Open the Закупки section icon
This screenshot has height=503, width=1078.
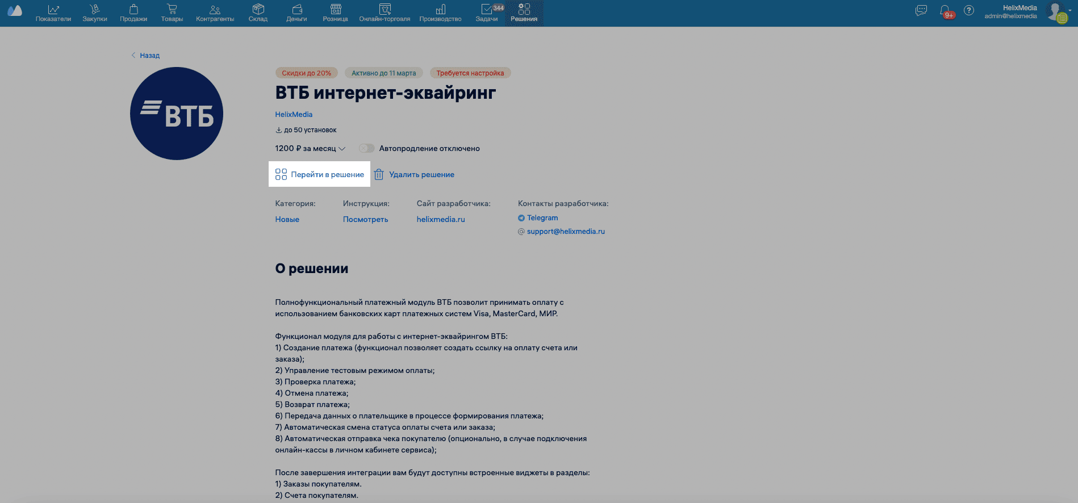pos(94,10)
